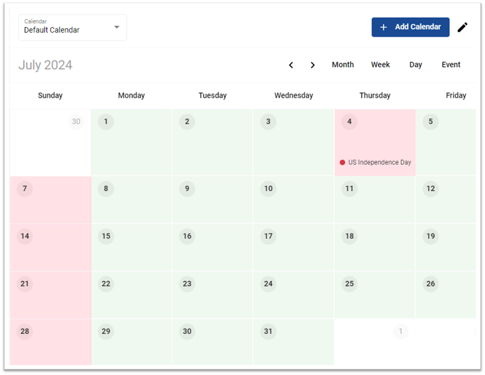Click the Add Calendar button

pos(410,27)
